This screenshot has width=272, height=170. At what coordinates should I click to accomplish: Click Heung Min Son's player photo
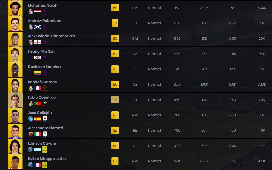(x=15, y=54)
